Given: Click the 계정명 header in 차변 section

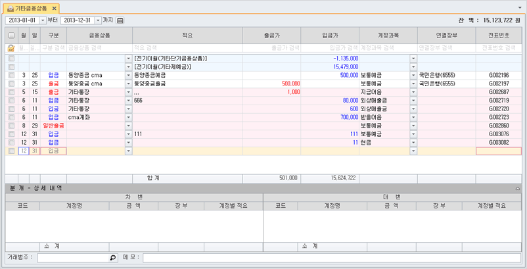Looking at the screenshot, I should (74, 206).
